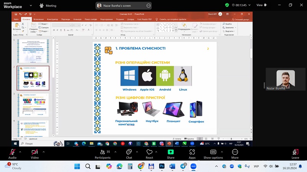Open Copilot icon on Windows taskbar
The image size is (307, 172).
109,166
